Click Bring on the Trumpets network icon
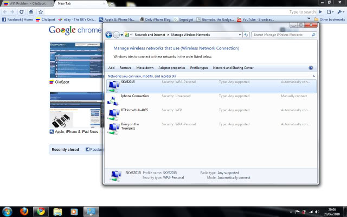Viewport: 347px width, 217px height. click(113, 129)
